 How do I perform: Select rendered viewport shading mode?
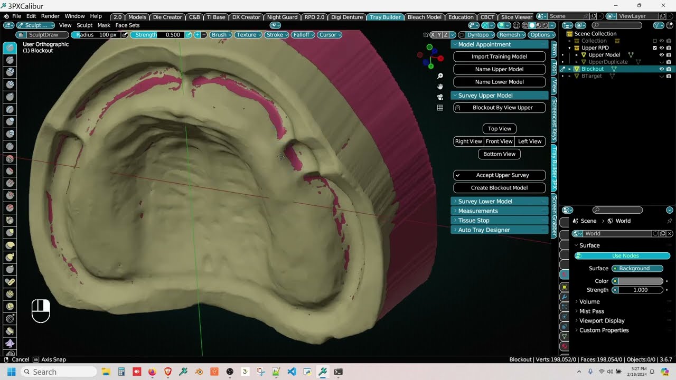coord(546,25)
